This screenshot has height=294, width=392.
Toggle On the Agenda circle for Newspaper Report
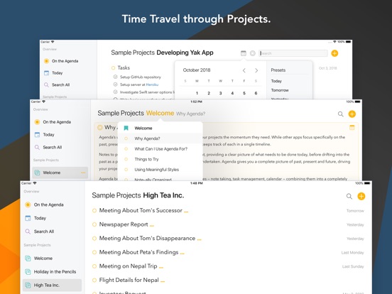94,224
